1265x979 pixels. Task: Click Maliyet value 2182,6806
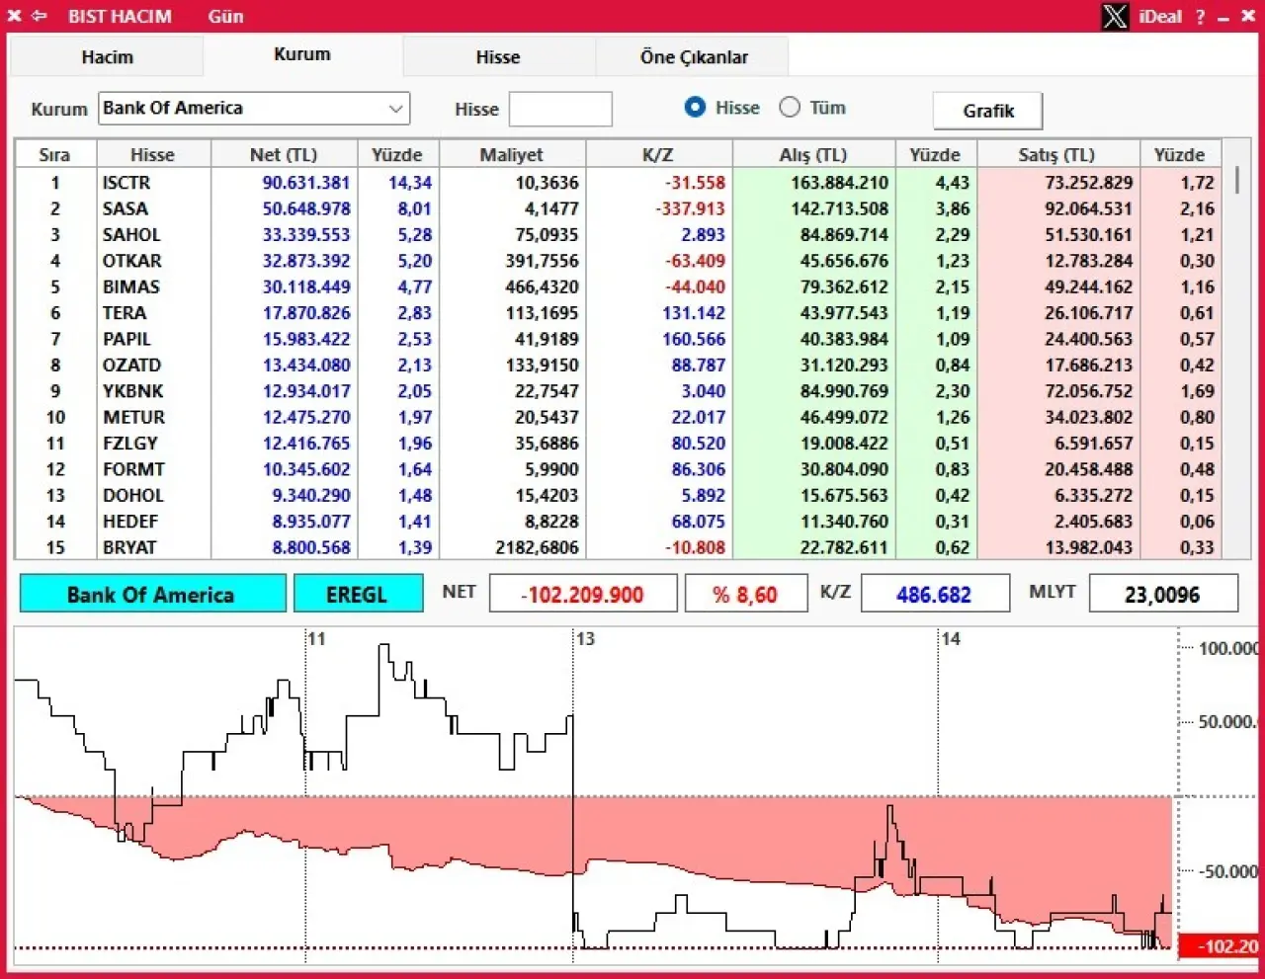pyautogui.click(x=537, y=547)
